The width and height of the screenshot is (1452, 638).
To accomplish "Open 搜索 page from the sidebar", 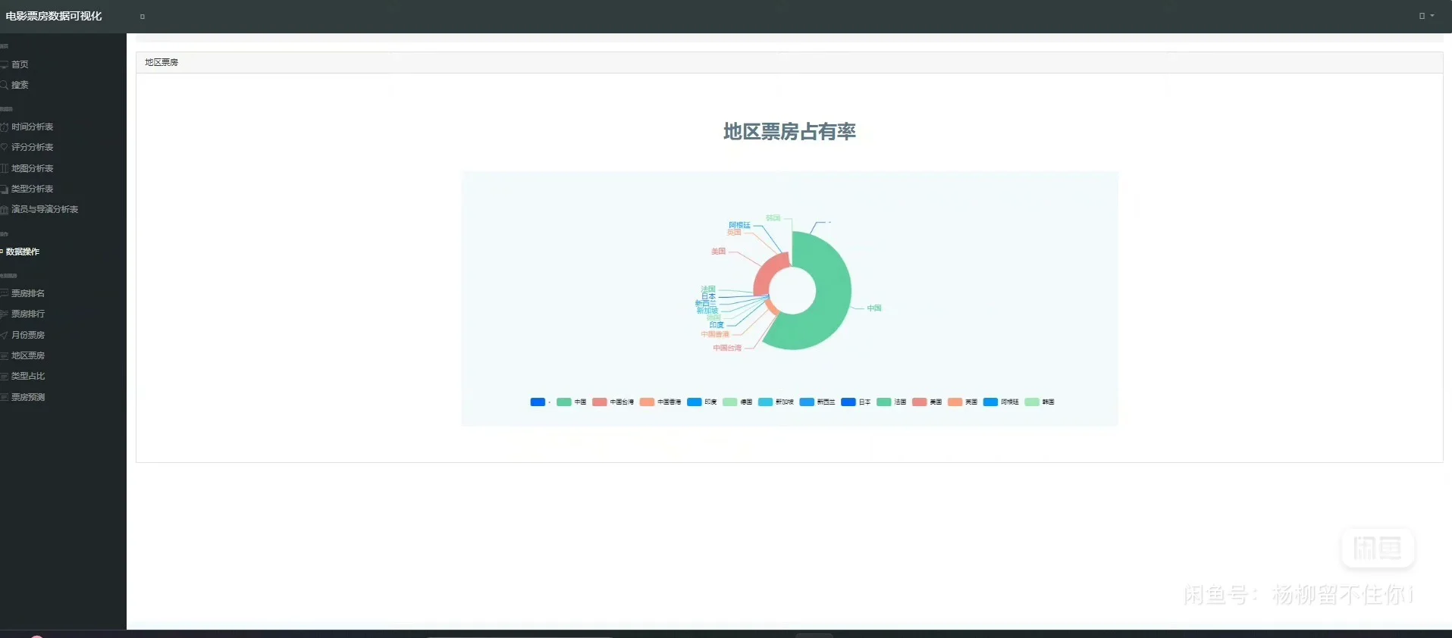I will pos(20,85).
